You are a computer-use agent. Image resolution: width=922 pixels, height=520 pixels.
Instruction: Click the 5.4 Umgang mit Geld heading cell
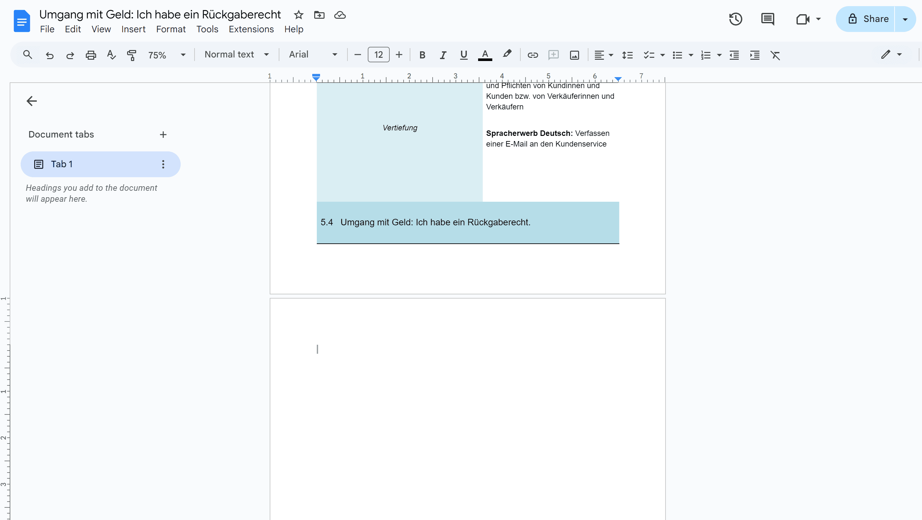pyautogui.click(x=468, y=222)
